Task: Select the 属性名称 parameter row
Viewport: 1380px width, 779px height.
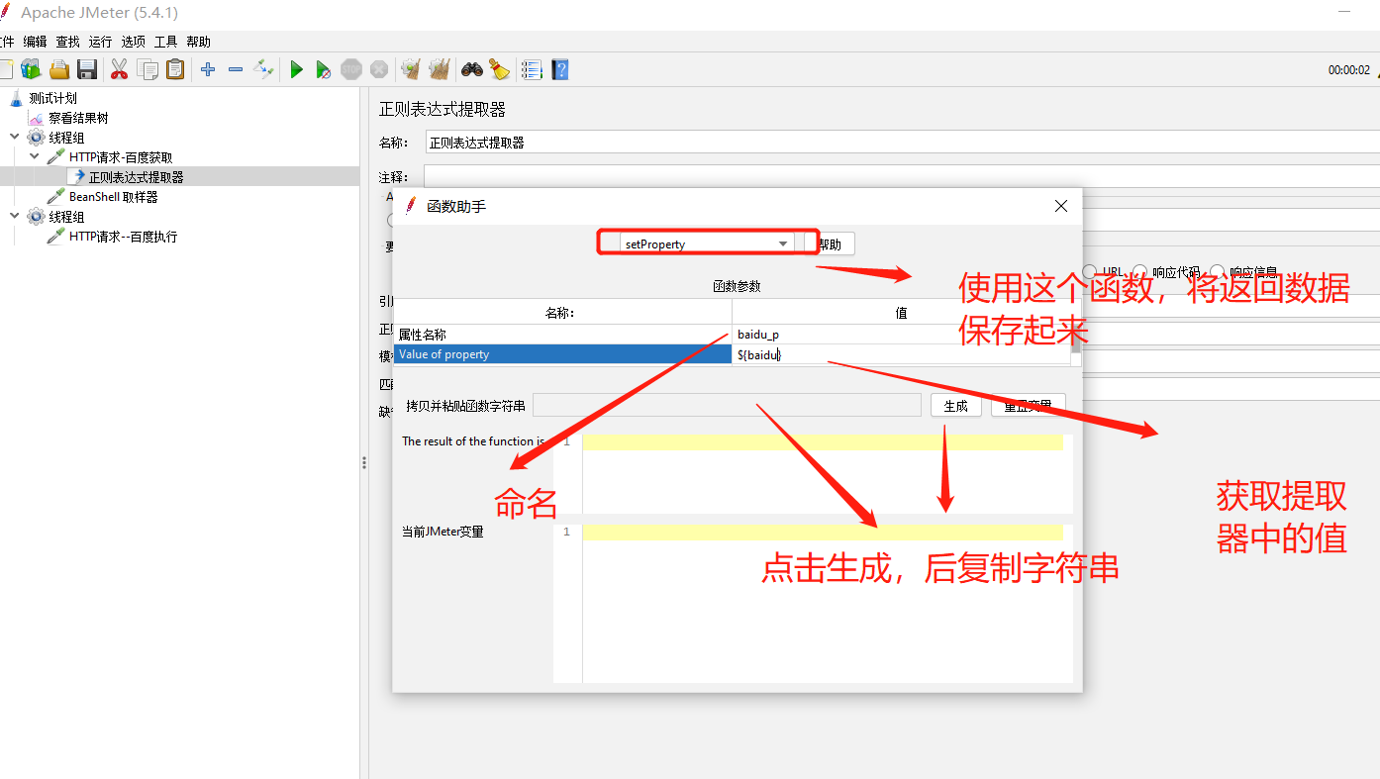Action: point(562,335)
